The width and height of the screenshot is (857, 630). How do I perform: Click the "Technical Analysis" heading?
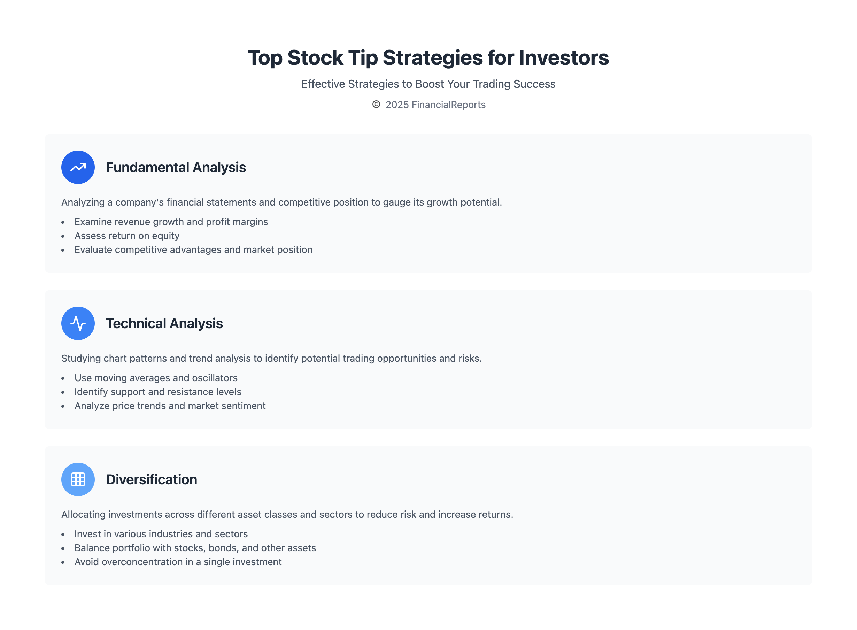click(x=164, y=323)
